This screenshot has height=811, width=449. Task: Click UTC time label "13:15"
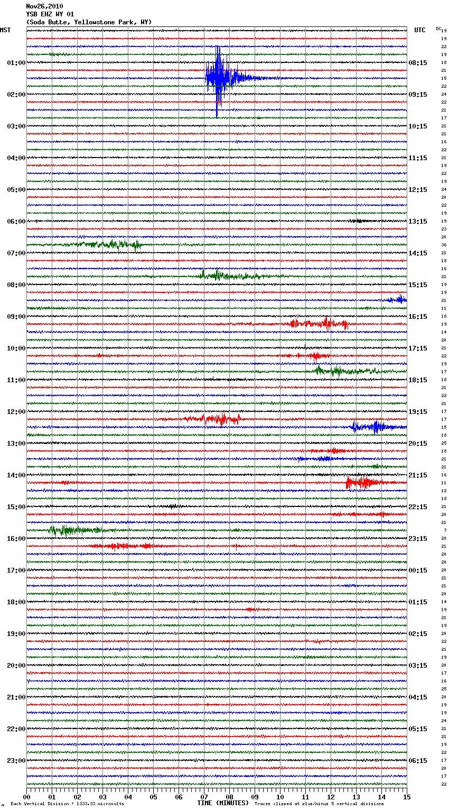click(418, 222)
